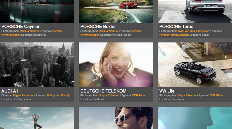Click Kemper Kommunikation link under PORSCHE Turbo
232x129 pixels.
pos(174,35)
